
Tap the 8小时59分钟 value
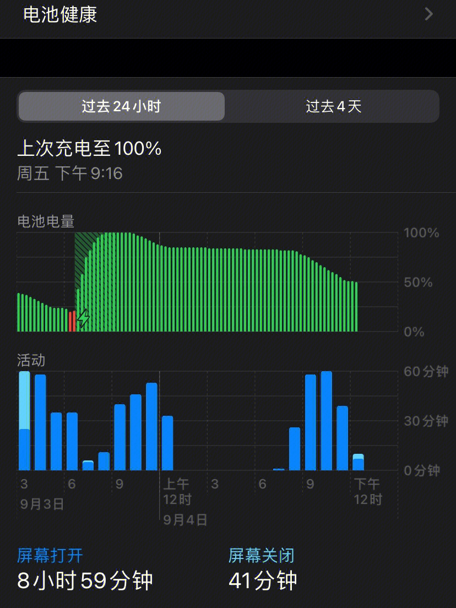coord(85,580)
